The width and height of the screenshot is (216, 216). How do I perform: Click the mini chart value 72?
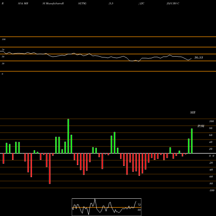[139, 205]
